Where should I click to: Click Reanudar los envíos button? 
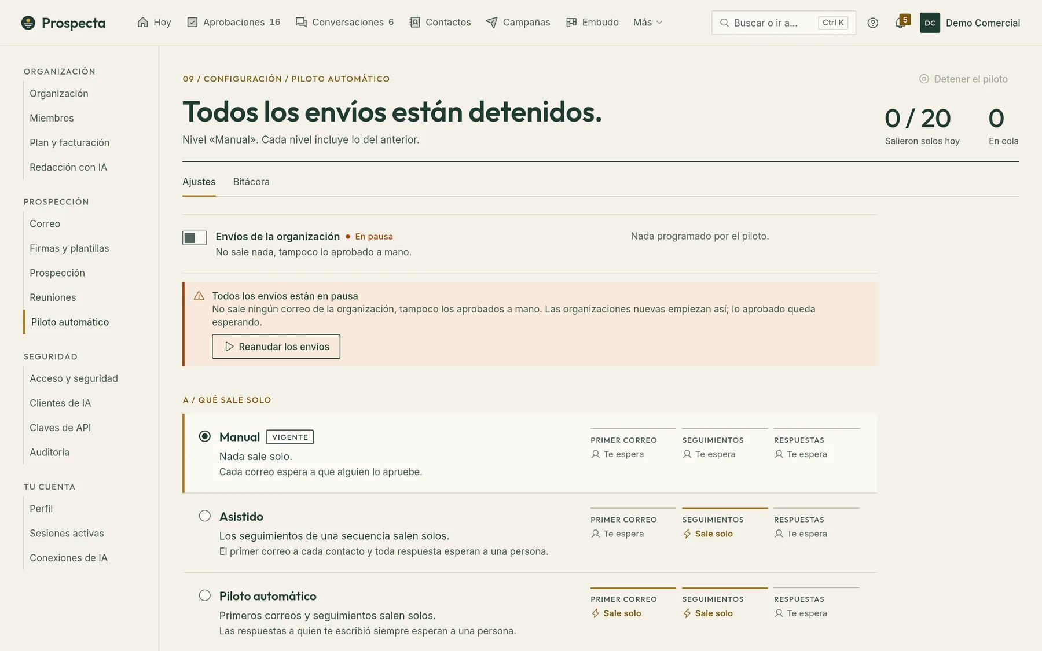coord(276,347)
